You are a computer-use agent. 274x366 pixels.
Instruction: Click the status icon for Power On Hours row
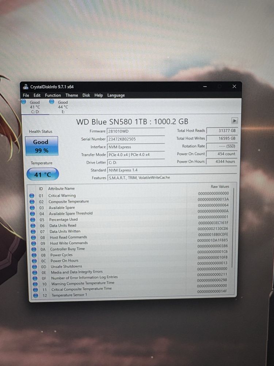click(x=34, y=261)
